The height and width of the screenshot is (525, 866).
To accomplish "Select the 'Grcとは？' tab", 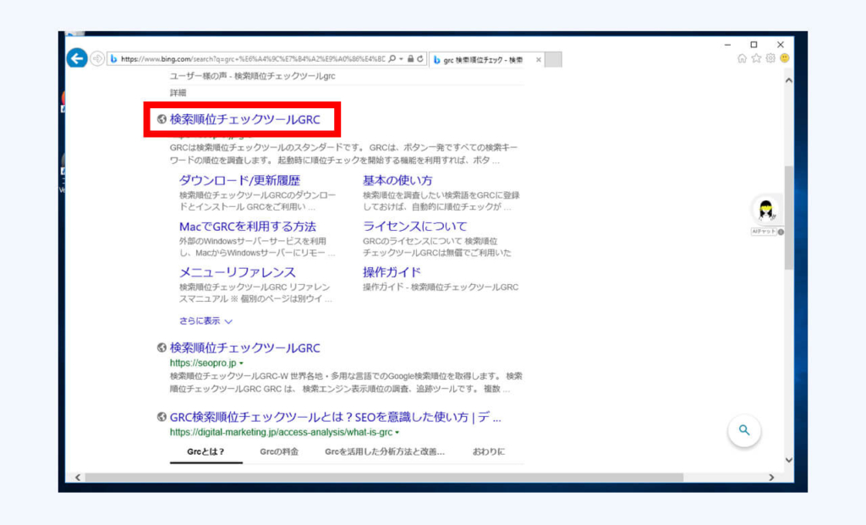I will 206,451.
